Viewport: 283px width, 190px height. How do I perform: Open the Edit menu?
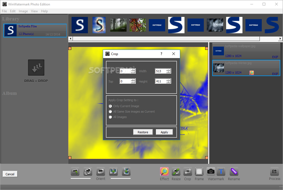(13, 11)
